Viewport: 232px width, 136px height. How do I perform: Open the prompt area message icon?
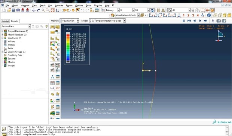click(x=4, y=129)
